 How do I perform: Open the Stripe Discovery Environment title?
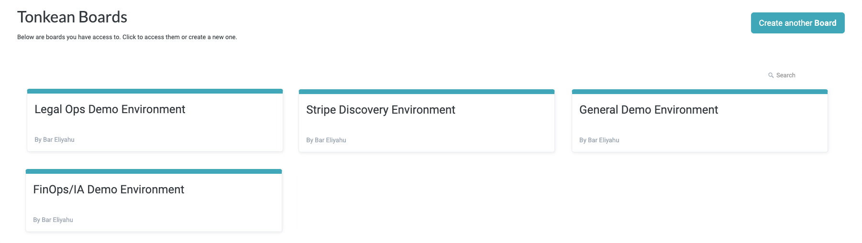tap(380, 110)
